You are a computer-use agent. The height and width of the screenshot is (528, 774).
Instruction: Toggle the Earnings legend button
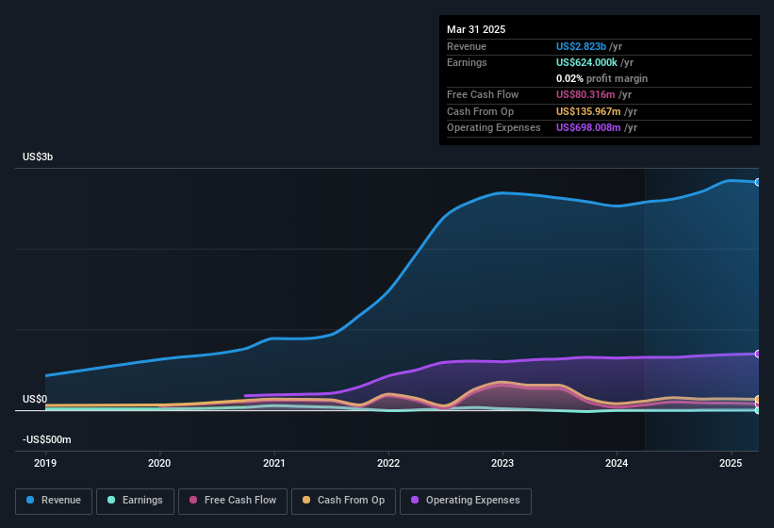pyautogui.click(x=135, y=501)
